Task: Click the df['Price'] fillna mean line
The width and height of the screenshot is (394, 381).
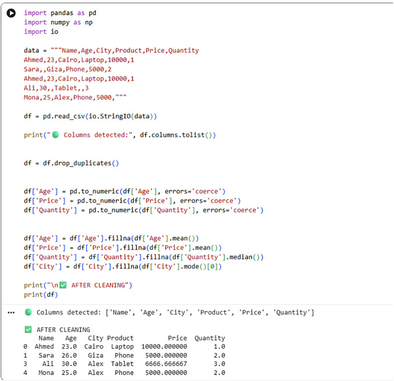Action: 123,248
